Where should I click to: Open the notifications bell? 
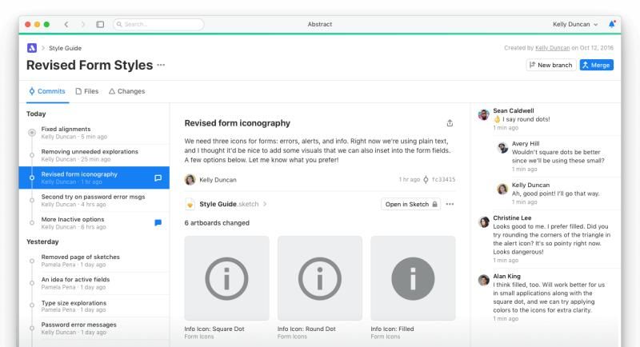[x=611, y=24]
